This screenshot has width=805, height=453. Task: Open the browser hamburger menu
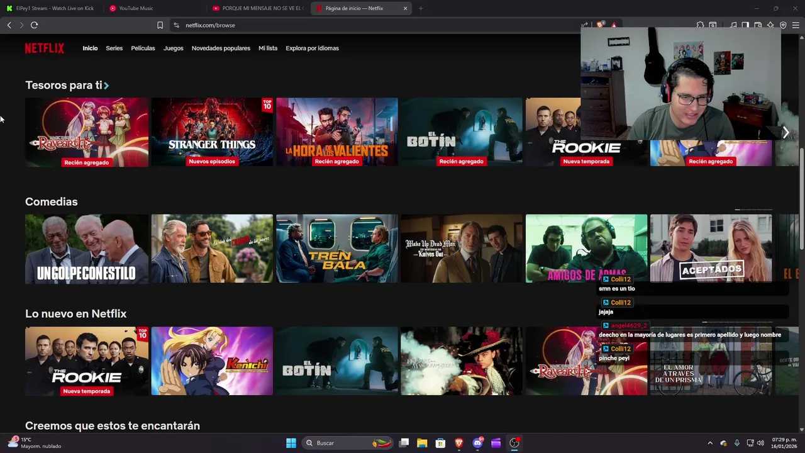(796, 25)
